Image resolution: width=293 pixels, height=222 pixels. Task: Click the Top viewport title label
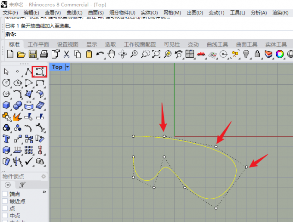click(x=57, y=67)
